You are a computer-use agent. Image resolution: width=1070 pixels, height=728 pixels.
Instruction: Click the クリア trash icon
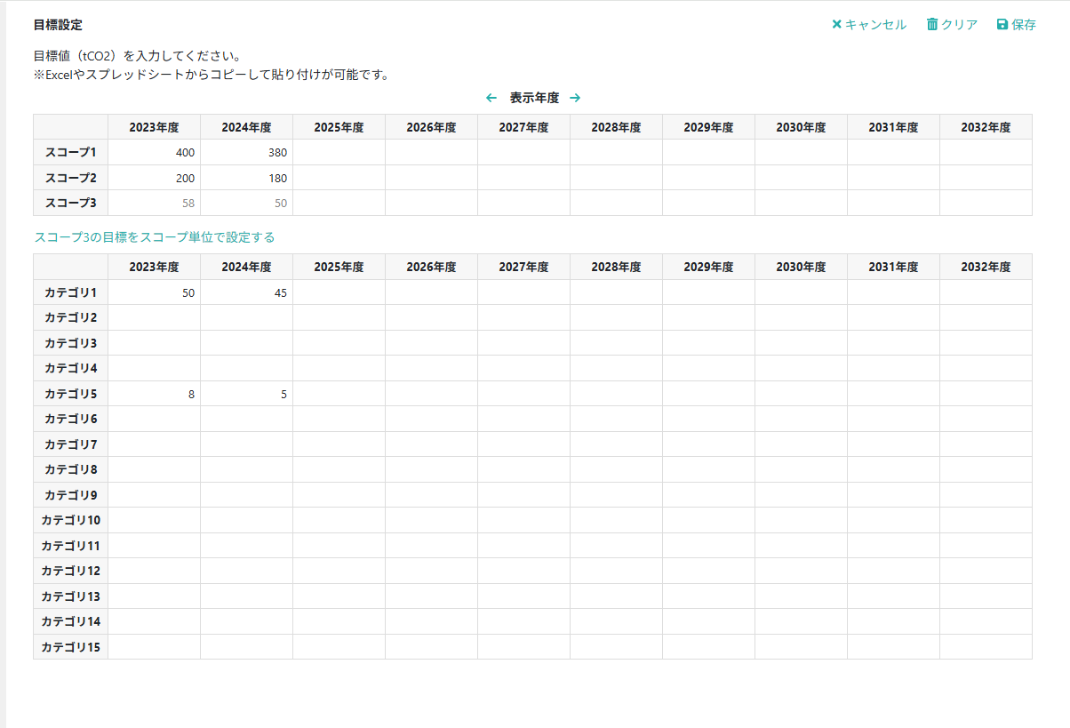coord(932,24)
